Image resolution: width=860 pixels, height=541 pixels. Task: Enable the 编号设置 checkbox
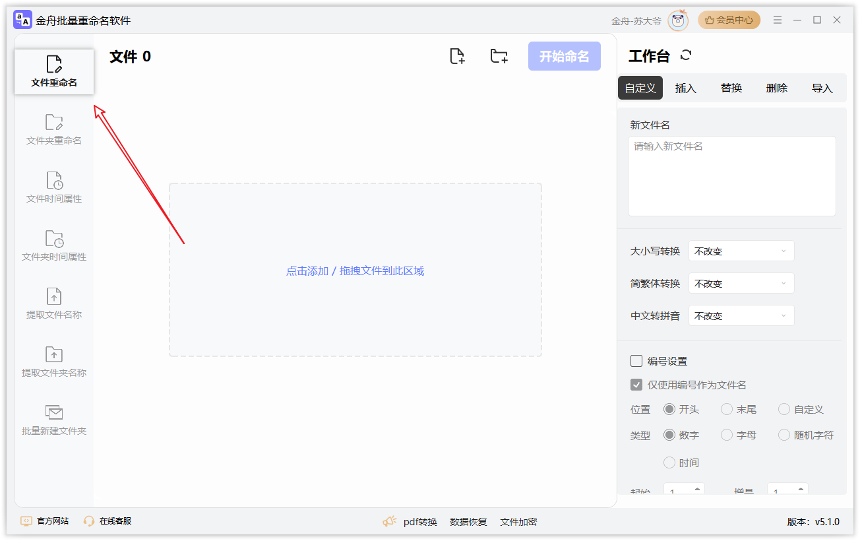(636, 361)
